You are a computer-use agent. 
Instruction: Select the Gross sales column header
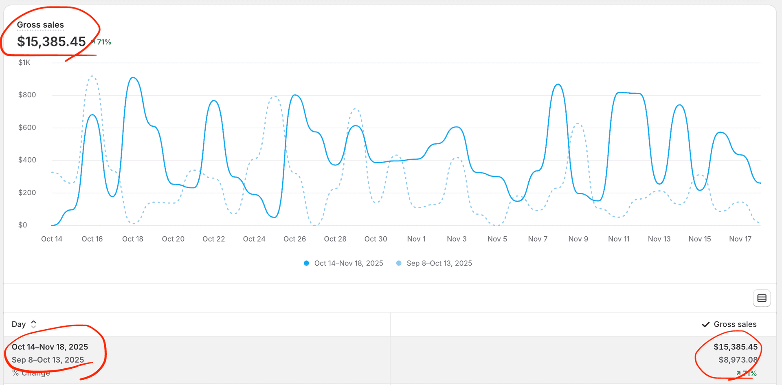735,324
